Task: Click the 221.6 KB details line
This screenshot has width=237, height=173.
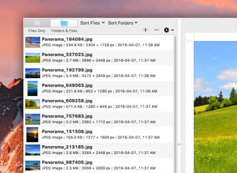Action: coord(100,91)
